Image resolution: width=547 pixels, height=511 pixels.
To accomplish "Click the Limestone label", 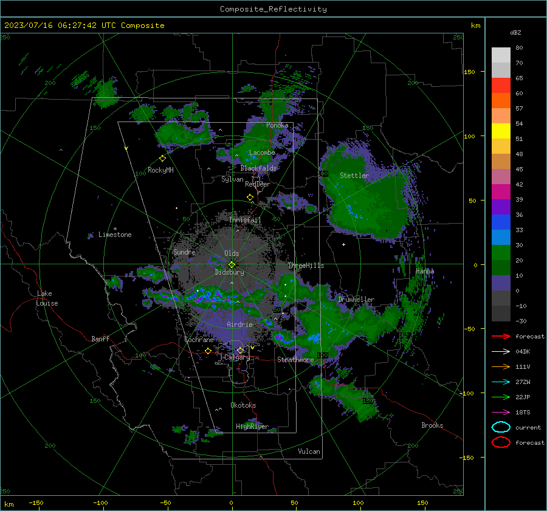I will click(115, 235).
